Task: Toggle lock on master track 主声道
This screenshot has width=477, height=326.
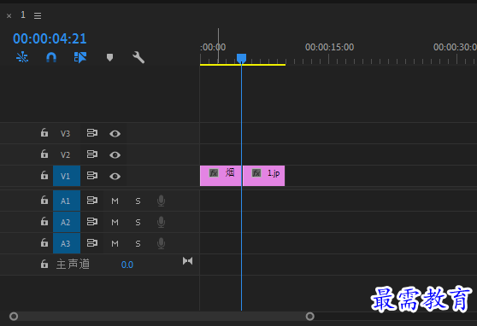Action: [x=44, y=264]
